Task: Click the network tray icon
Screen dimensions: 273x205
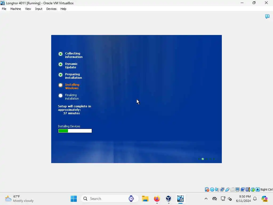Action: 223,199
